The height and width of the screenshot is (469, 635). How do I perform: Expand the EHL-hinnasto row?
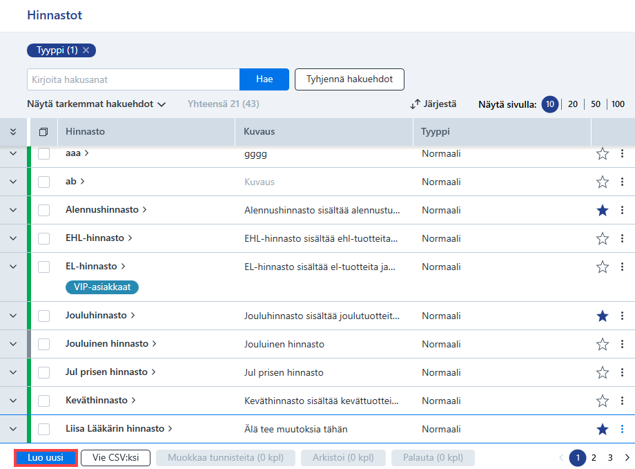pos(13,239)
